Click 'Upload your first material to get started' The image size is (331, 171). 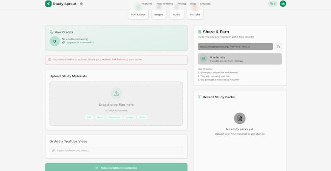tap(240, 134)
